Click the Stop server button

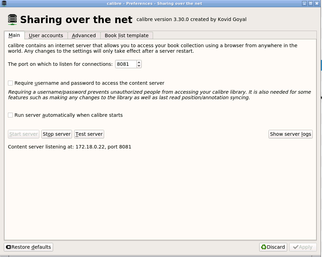pos(57,134)
